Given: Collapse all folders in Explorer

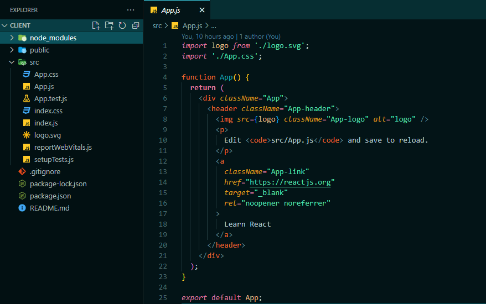Looking at the screenshot, I should coord(136,25).
